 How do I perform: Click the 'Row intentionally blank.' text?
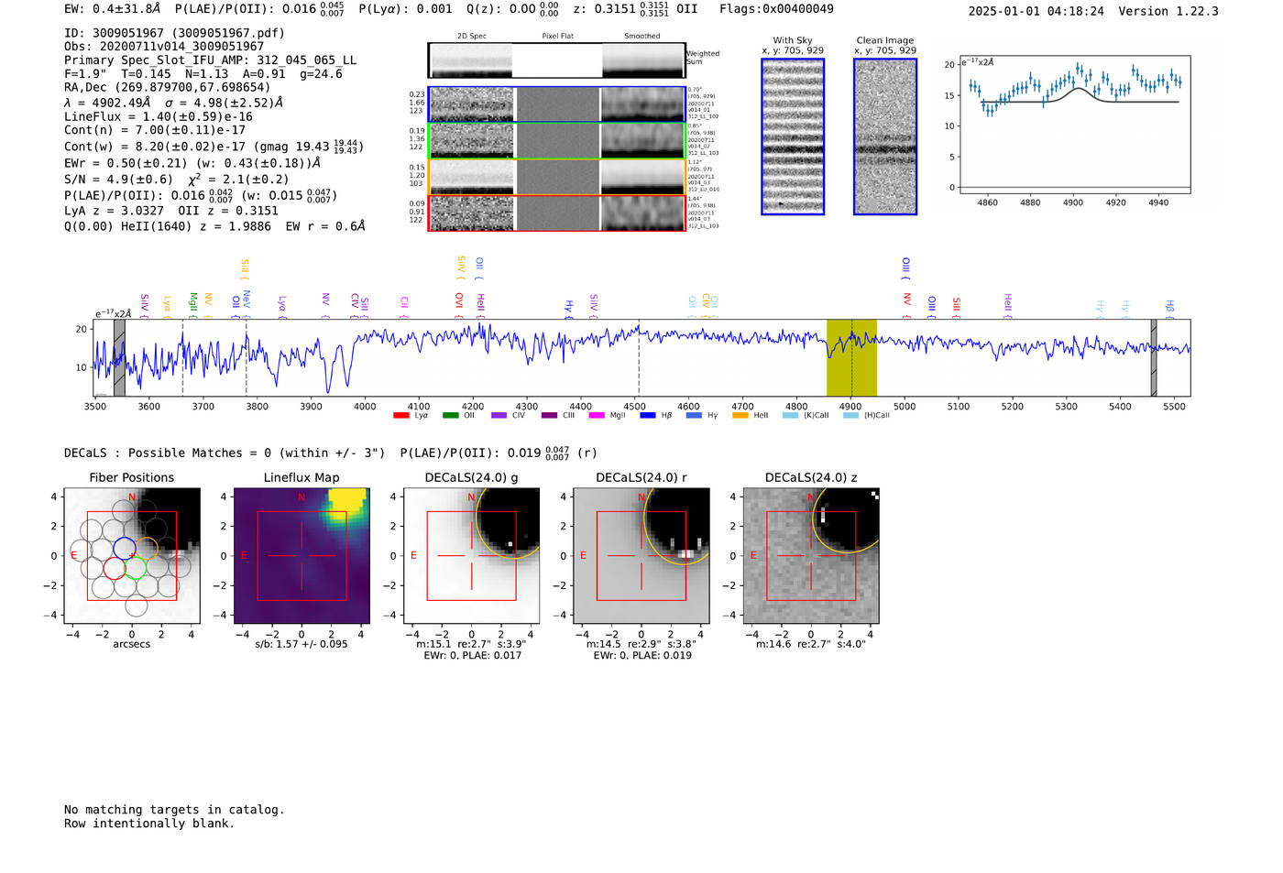coord(149,824)
